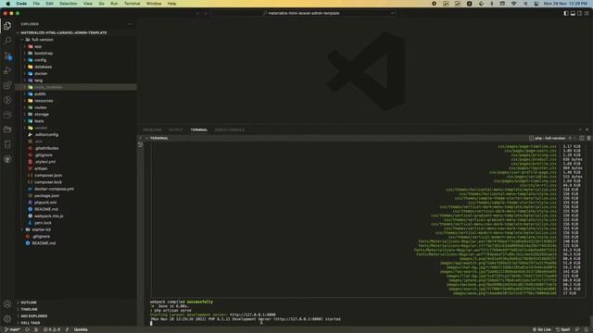Click the kill terminal trash icon
The image size is (593, 333).
[588, 138]
